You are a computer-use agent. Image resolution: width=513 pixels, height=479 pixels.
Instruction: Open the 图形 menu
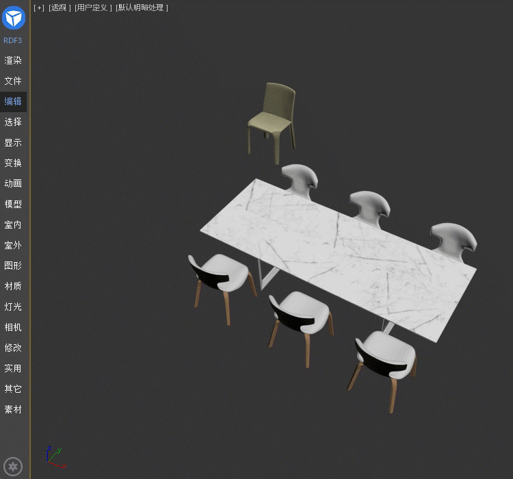click(x=13, y=266)
